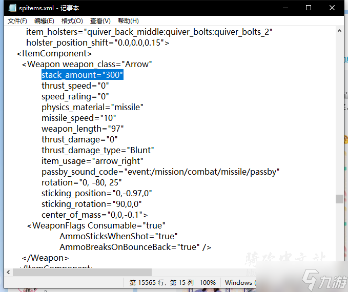The width and height of the screenshot is (348, 292).
Task: Open the 帮助(H) menu
Action: tap(128, 21)
